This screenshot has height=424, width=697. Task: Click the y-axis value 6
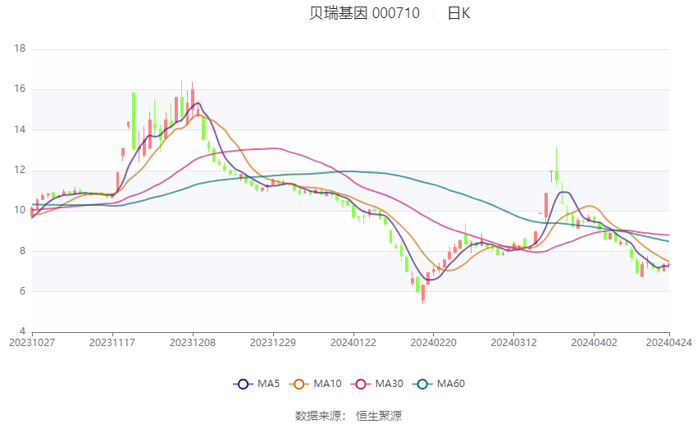[23, 291]
